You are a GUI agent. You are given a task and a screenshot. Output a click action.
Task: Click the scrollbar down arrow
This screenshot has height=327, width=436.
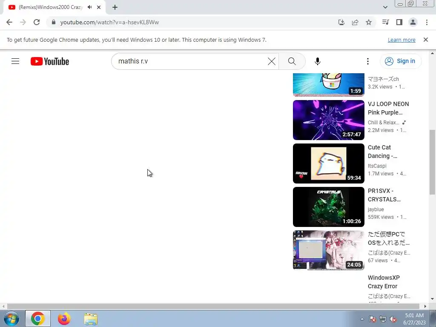tap(432, 299)
